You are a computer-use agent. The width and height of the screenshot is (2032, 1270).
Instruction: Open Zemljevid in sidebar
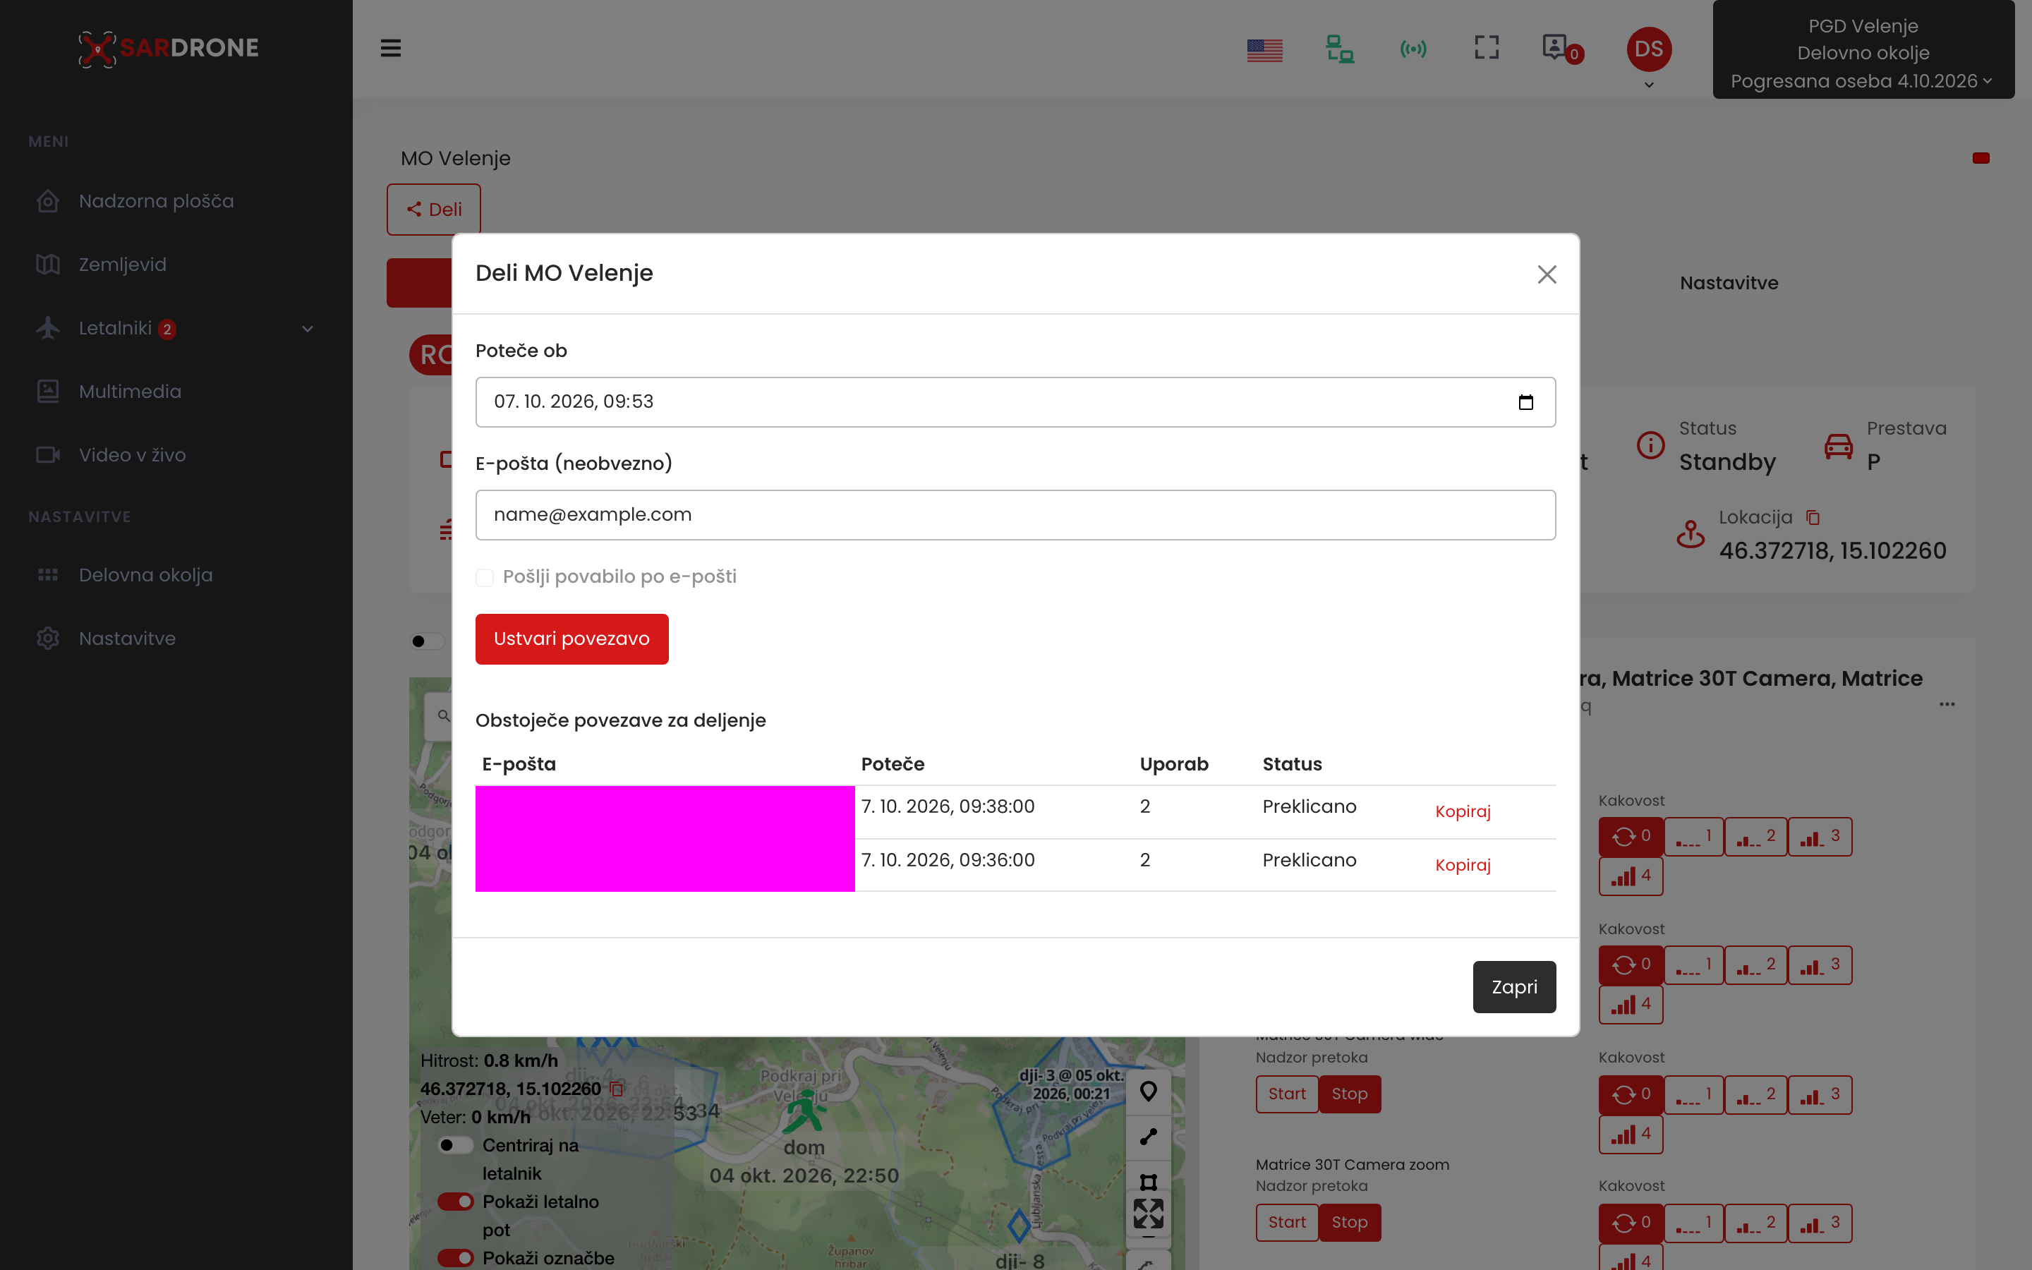123,265
